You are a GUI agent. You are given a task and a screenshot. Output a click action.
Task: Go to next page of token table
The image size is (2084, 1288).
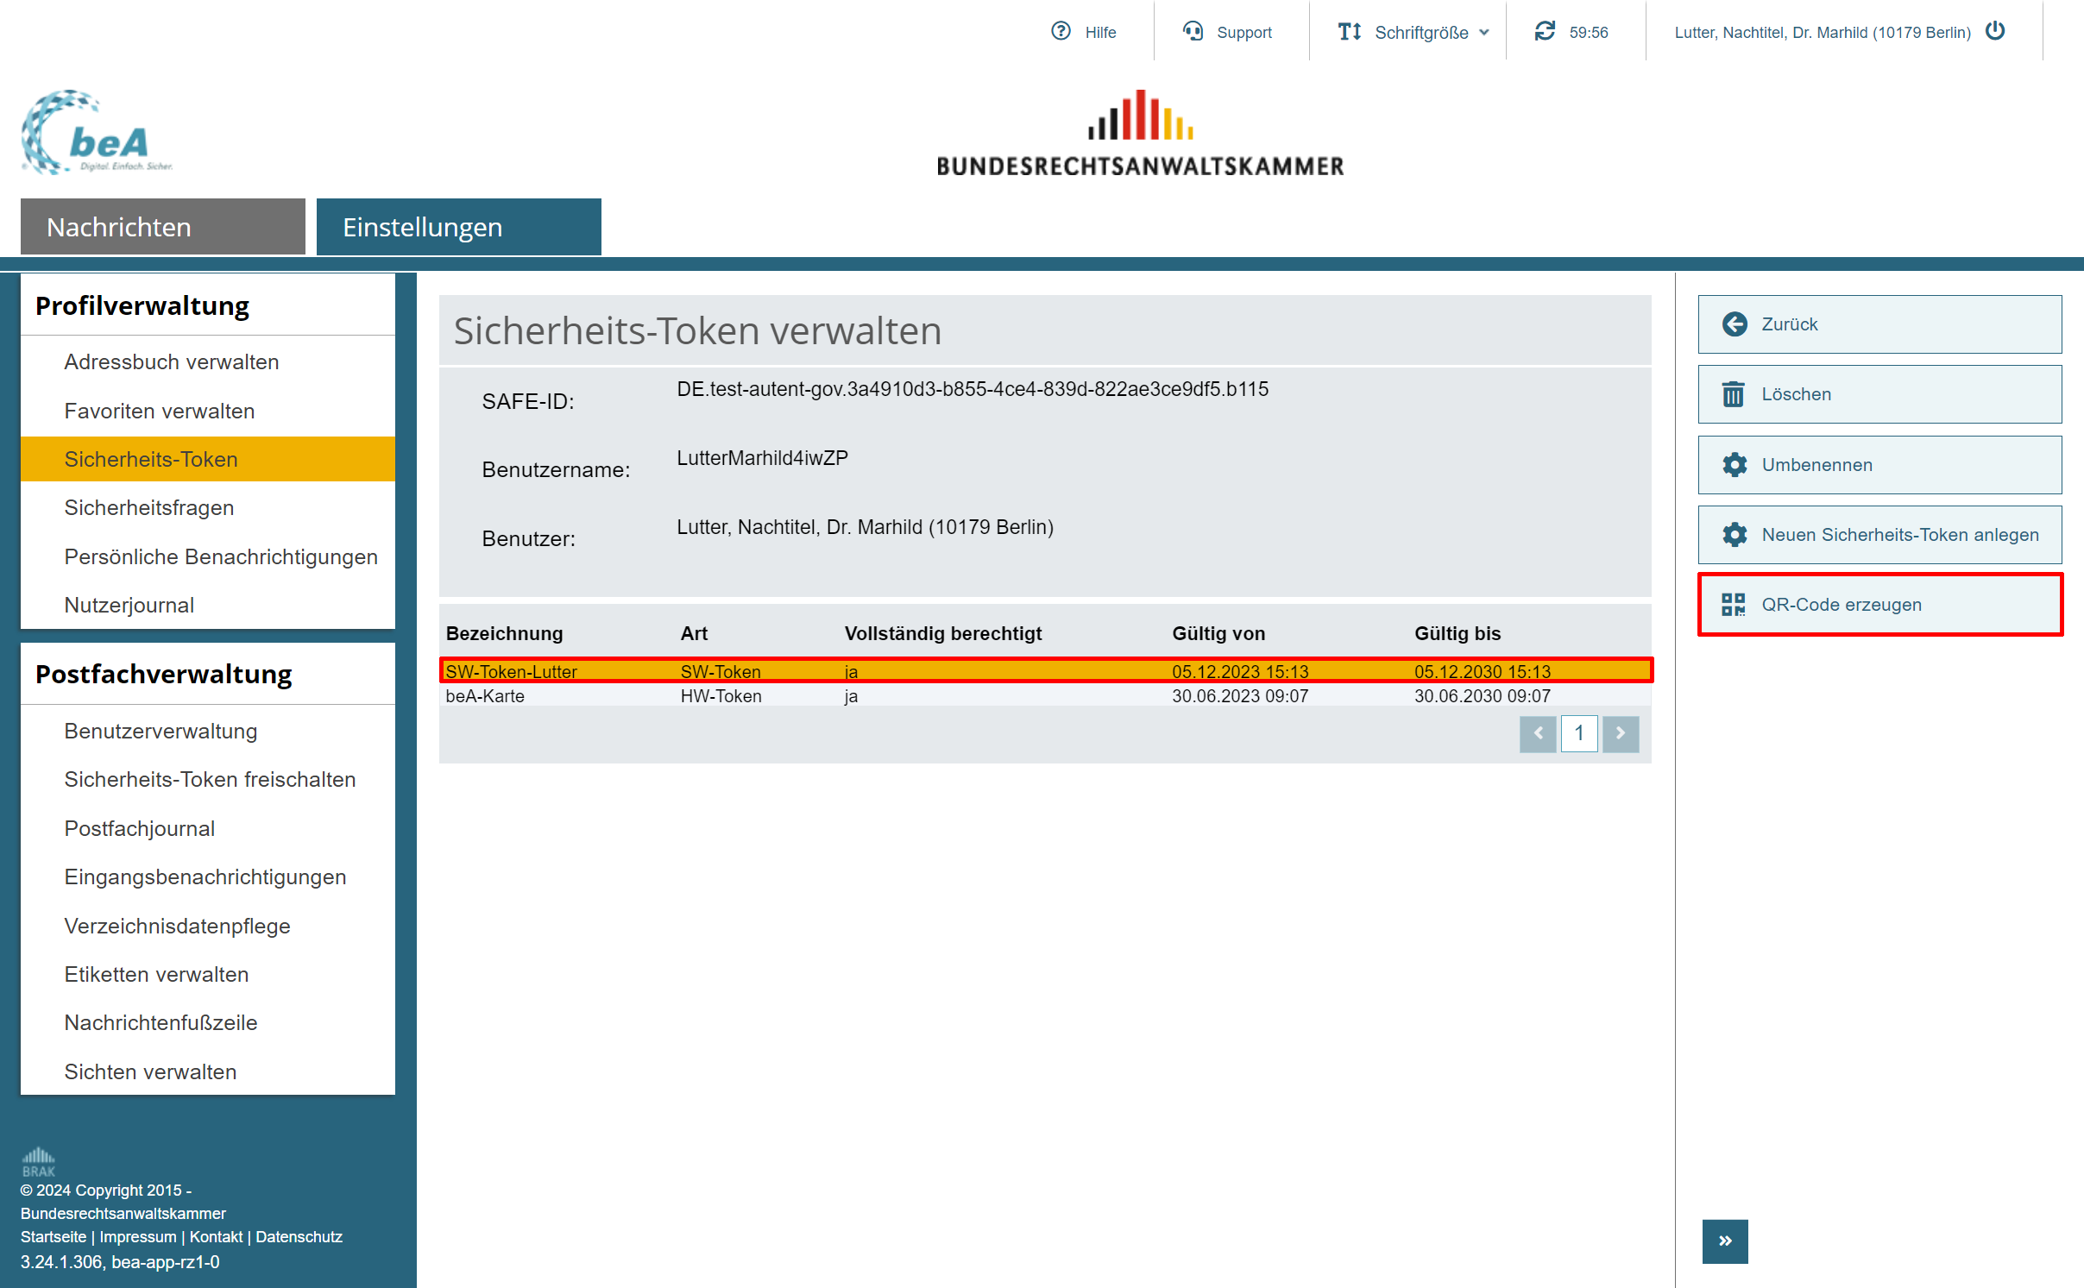1620,733
